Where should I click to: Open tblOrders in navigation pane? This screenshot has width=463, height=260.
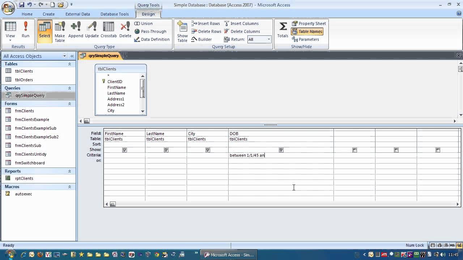24,80
